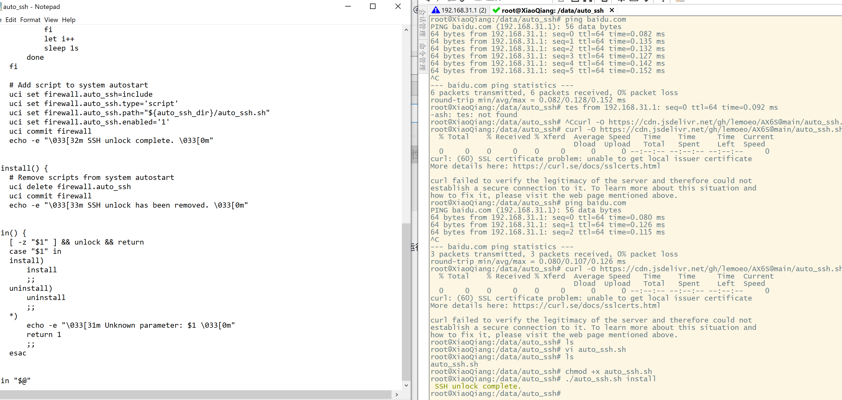842x400 pixels.
Task: Click the line "uci set firewall.auto_ssh.enabled='1'"
Action: pyautogui.click(x=89, y=122)
